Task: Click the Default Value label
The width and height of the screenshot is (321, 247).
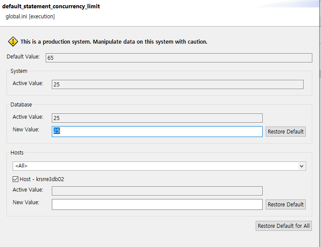Action: [23, 57]
